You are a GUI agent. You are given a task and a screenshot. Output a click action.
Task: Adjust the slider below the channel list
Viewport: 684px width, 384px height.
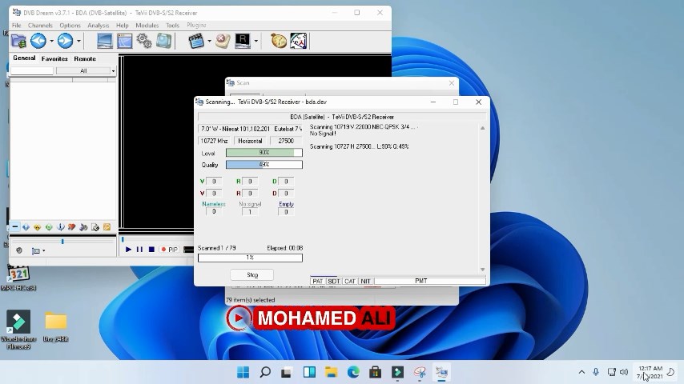[x=62, y=241]
